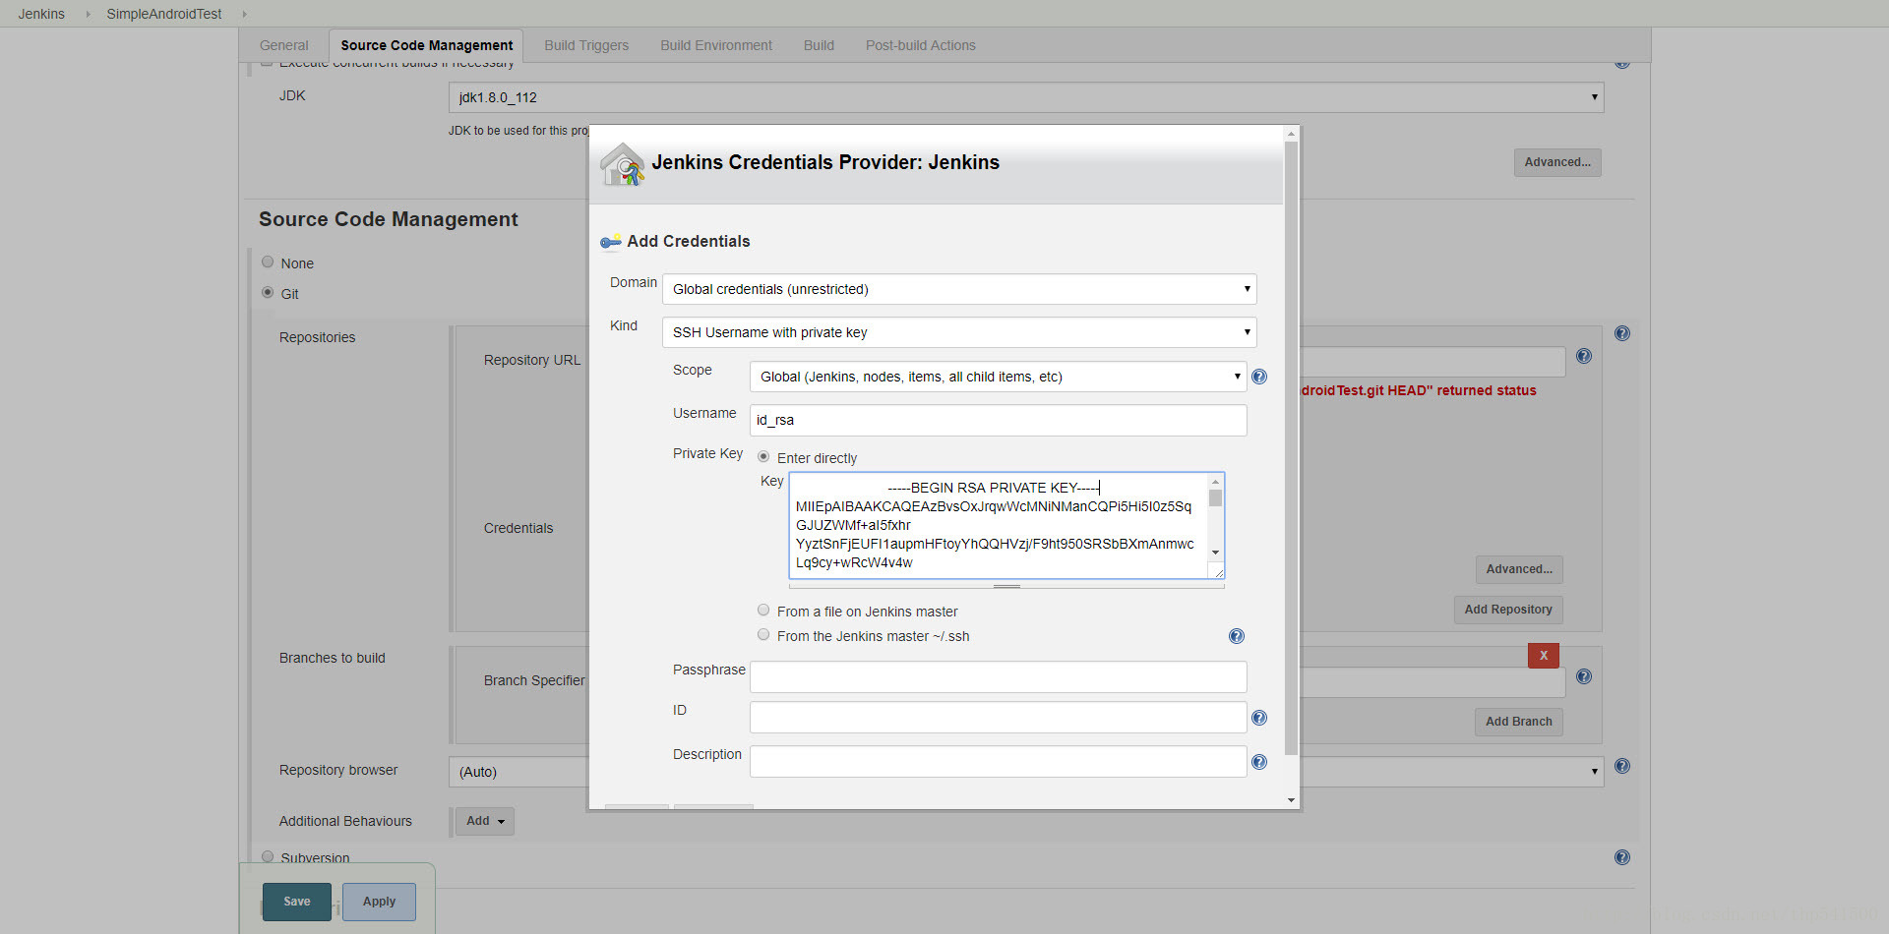
Task: Go to the SimpleAndroidTest breadcrumb link
Action: [164, 14]
